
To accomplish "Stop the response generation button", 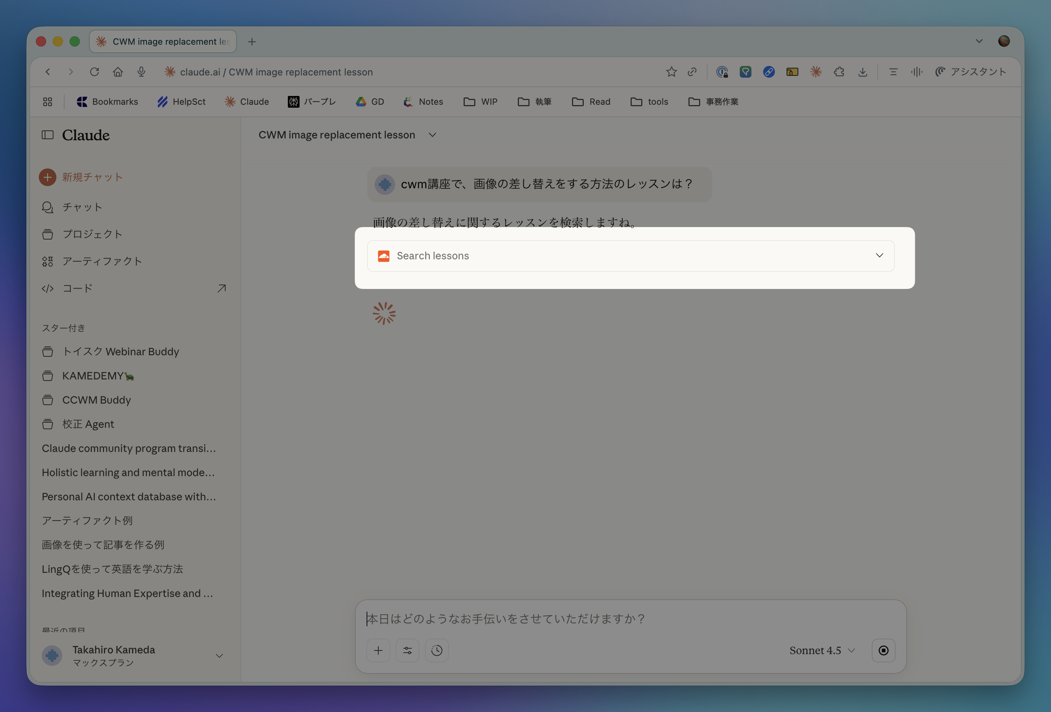I will (x=883, y=650).
